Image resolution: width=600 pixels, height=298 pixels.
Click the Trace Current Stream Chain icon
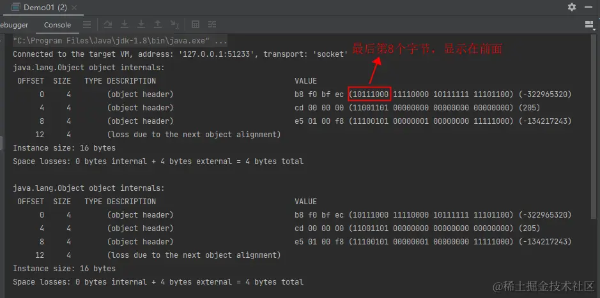coord(212,25)
